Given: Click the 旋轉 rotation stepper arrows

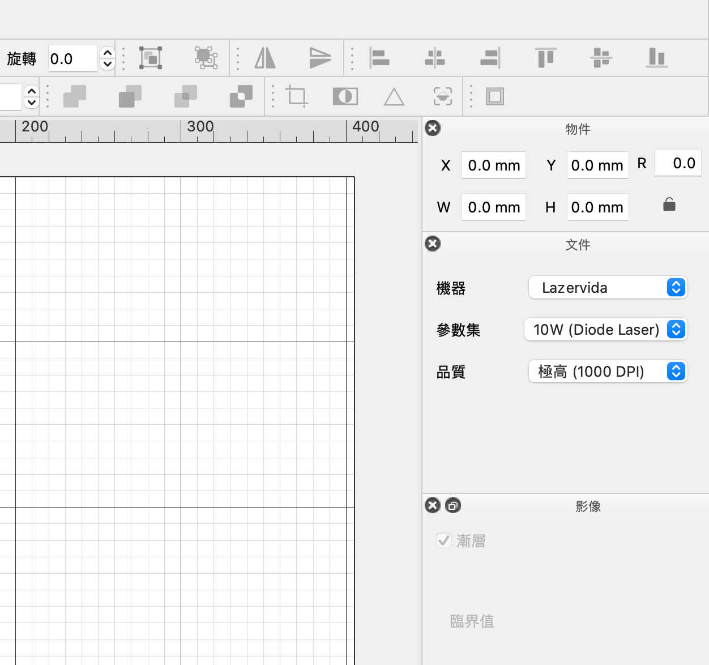Looking at the screenshot, I should pyautogui.click(x=107, y=58).
